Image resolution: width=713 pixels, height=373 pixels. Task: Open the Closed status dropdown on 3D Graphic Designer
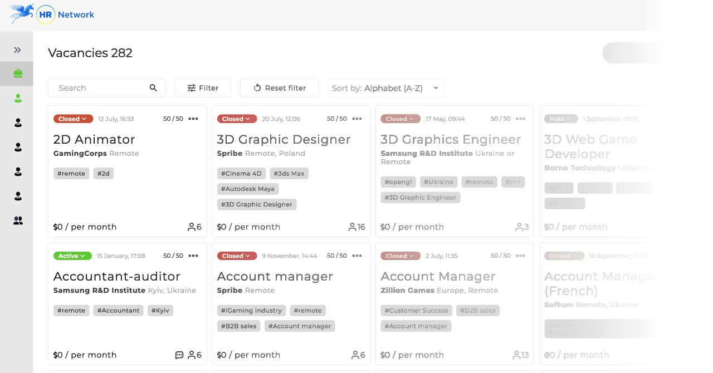pyautogui.click(x=237, y=119)
